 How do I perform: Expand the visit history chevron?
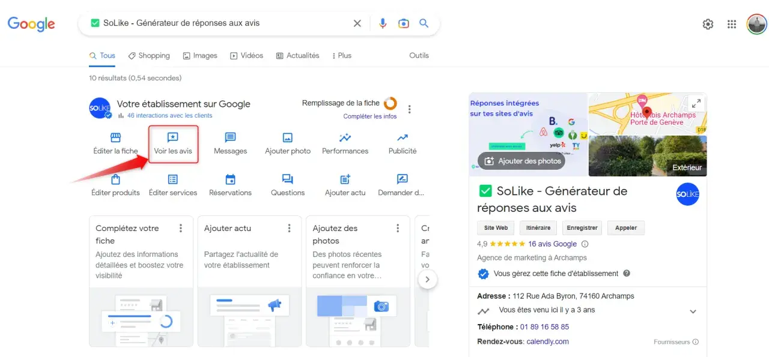click(693, 311)
